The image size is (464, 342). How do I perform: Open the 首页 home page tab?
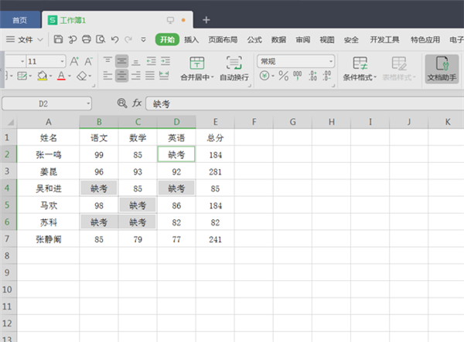[19, 19]
